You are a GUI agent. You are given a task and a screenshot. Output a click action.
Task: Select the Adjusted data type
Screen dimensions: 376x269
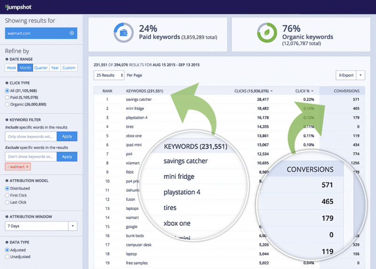point(7,250)
